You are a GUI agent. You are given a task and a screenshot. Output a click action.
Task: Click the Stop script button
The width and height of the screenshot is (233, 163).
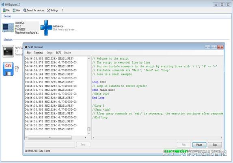tap(215, 145)
